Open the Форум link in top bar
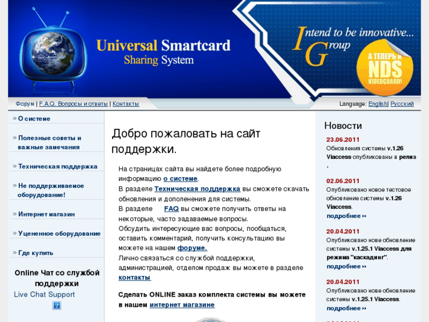Viewport: 429px width, 322px height. coord(25,104)
